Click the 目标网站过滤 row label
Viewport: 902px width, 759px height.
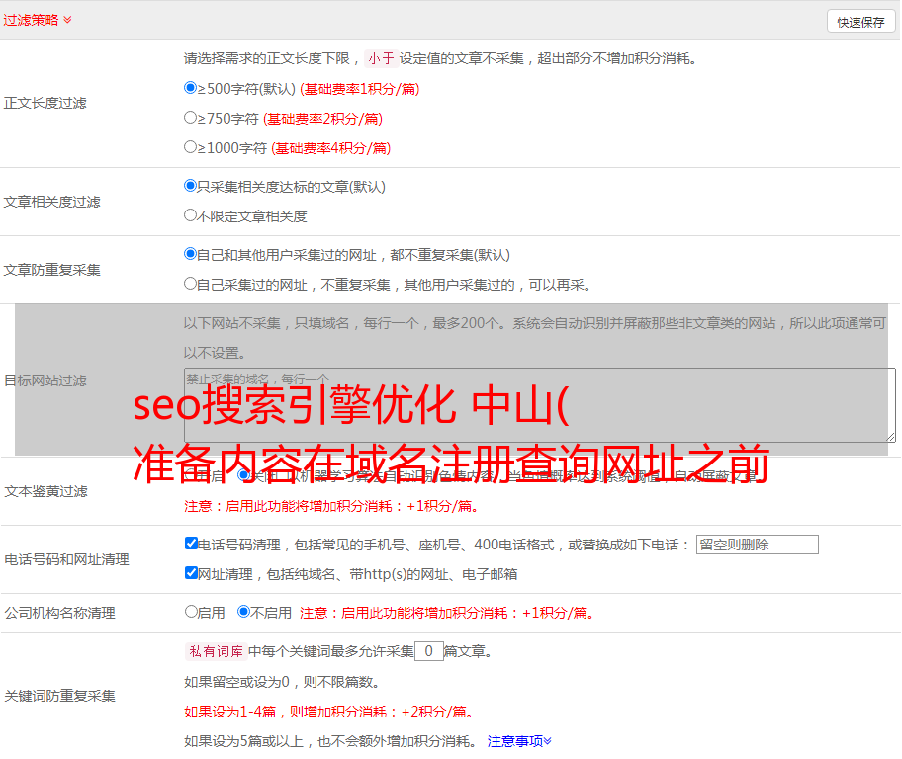point(45,380)
